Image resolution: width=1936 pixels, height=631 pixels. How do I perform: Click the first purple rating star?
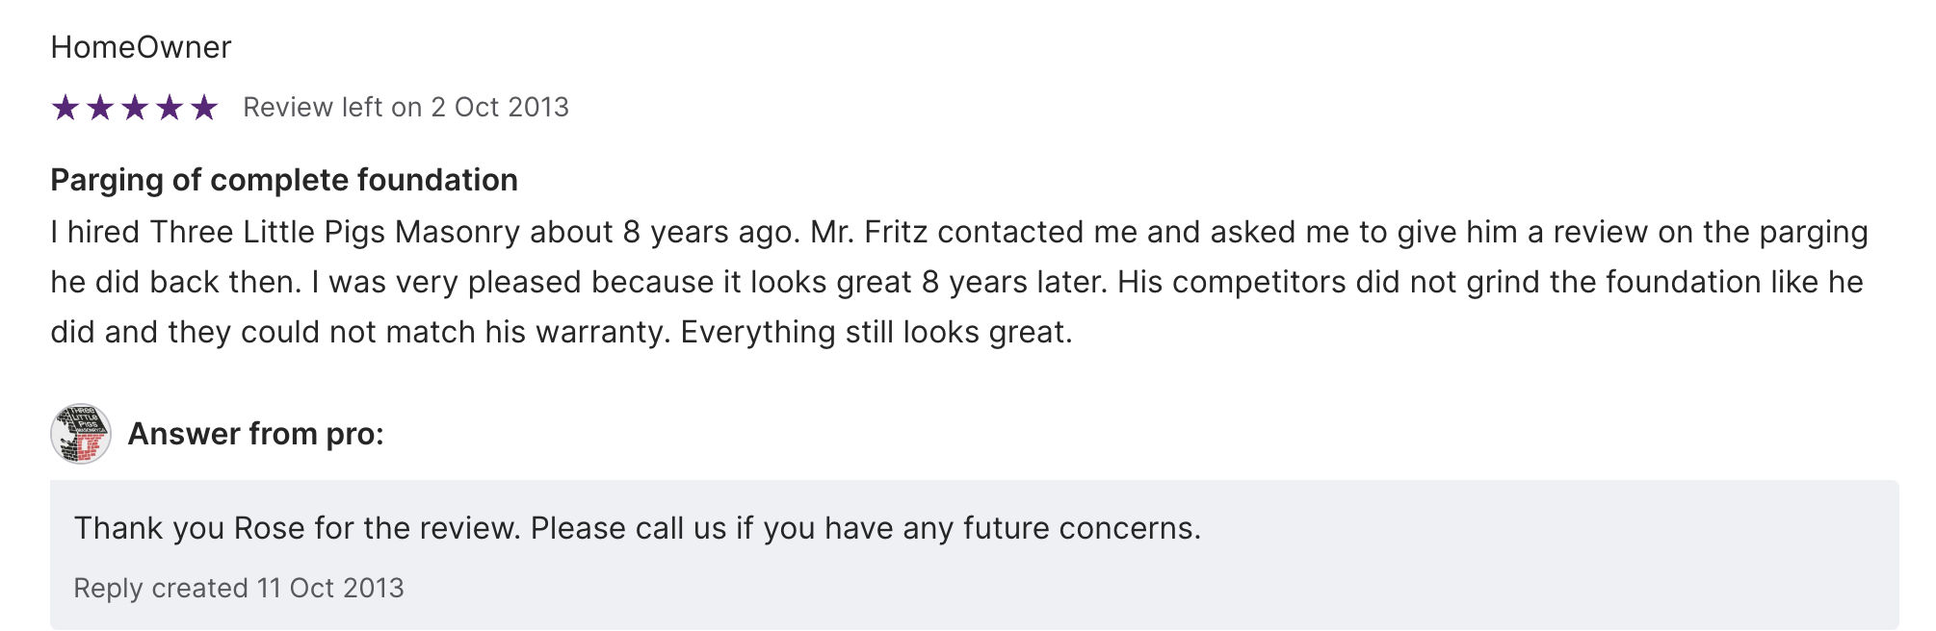(x=65, y=107)
